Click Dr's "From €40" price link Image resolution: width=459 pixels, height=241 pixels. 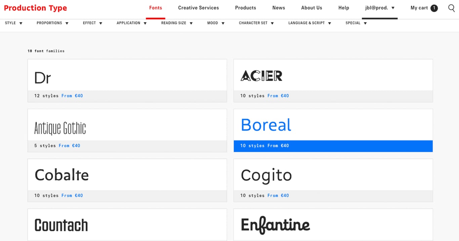72,96
